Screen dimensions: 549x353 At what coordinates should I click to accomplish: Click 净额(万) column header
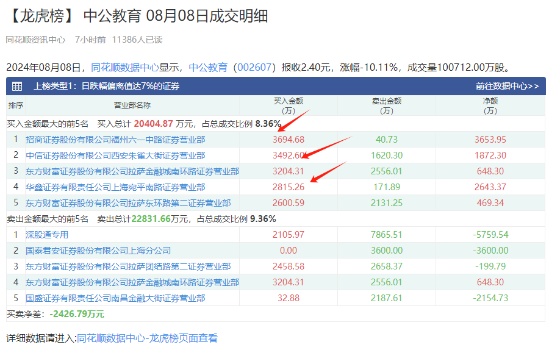[490, 105]
